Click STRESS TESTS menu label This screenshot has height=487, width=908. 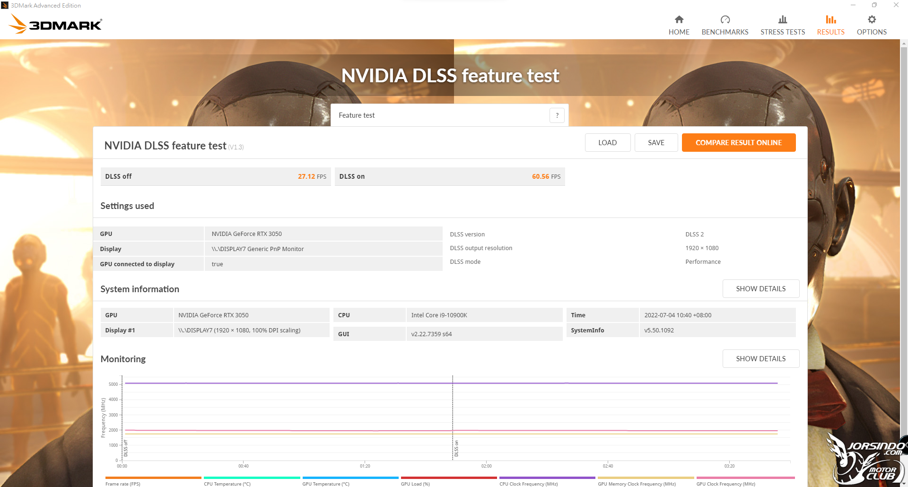(783, 32)
